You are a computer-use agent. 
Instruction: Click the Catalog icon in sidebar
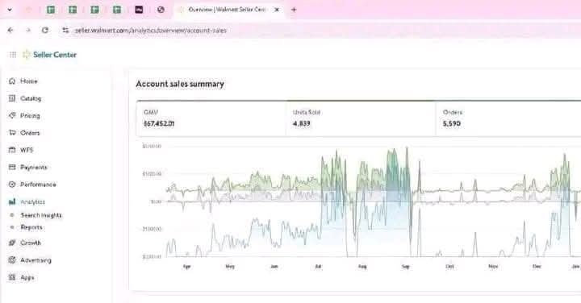point(12,98)
